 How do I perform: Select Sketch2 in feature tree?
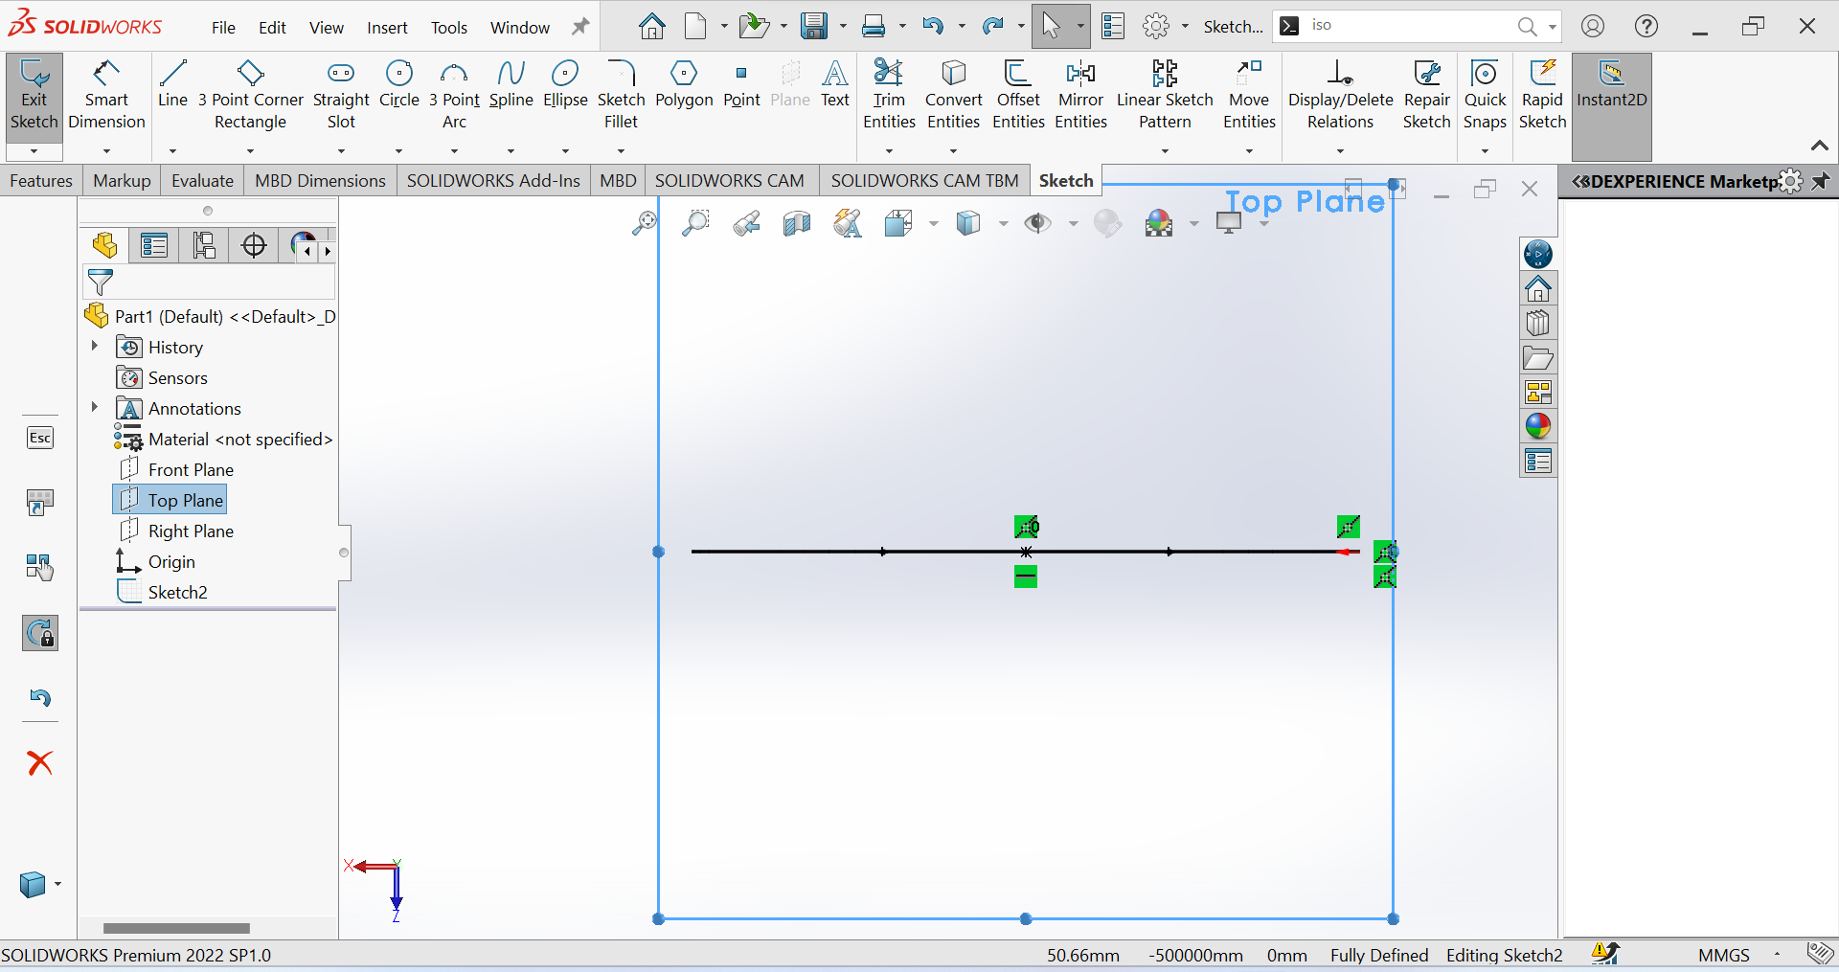point(161,592)
